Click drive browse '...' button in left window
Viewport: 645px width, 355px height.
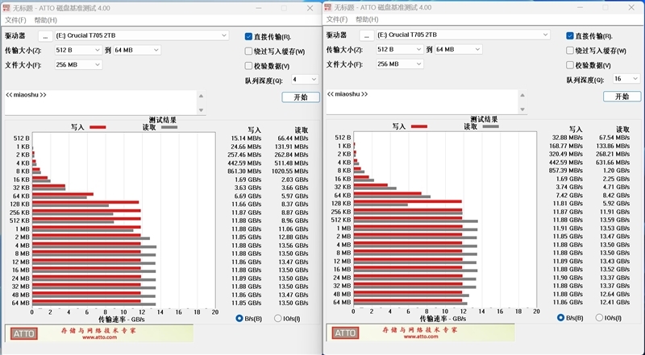click(45, 36)
